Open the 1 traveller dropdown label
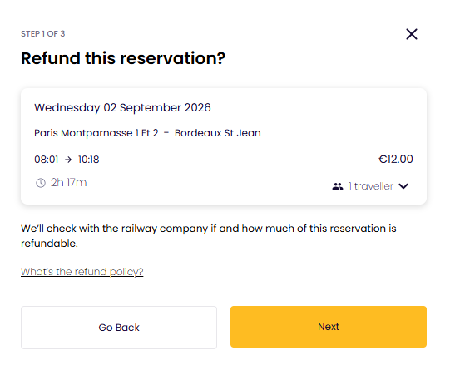This screenshot has width=450, height=370. (x=371, y=186)
